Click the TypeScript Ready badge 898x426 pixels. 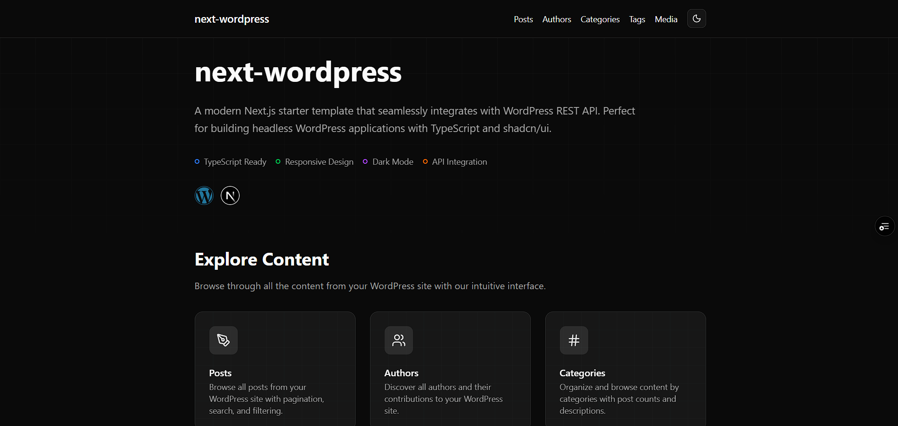click(x=231, y=161)
